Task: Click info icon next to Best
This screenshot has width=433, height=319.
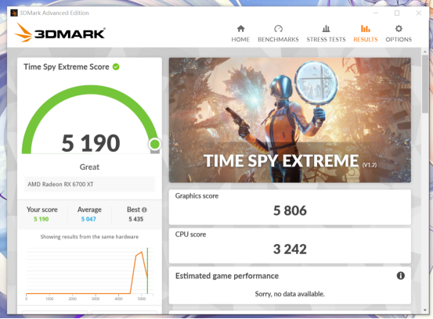Action: tap(144, 210)
